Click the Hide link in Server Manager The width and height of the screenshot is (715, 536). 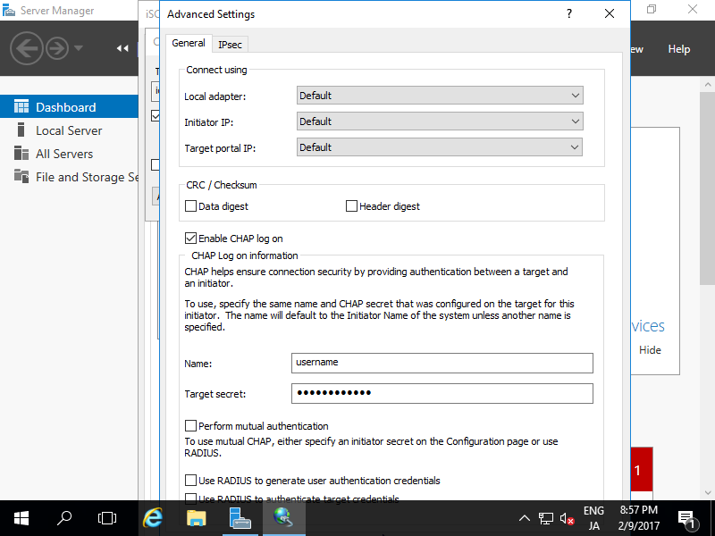[x=650, y=349]
